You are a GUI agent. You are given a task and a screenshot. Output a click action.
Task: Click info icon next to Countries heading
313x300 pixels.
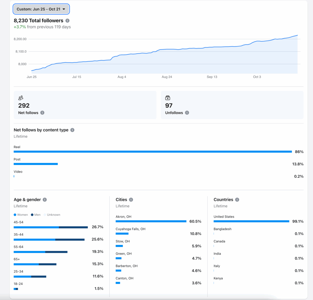(x=237, y=200)
